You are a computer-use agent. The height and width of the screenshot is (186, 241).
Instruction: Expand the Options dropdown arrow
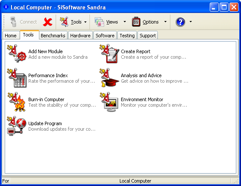click(x=165, y=22)
